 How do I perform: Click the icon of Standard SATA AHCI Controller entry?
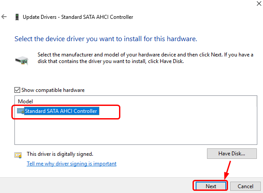pos(21,111)
